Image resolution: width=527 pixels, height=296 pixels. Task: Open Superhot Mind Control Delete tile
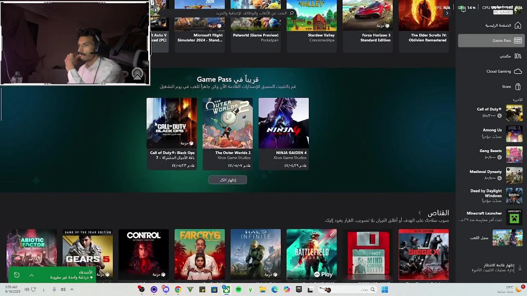(x=368, y=254)
